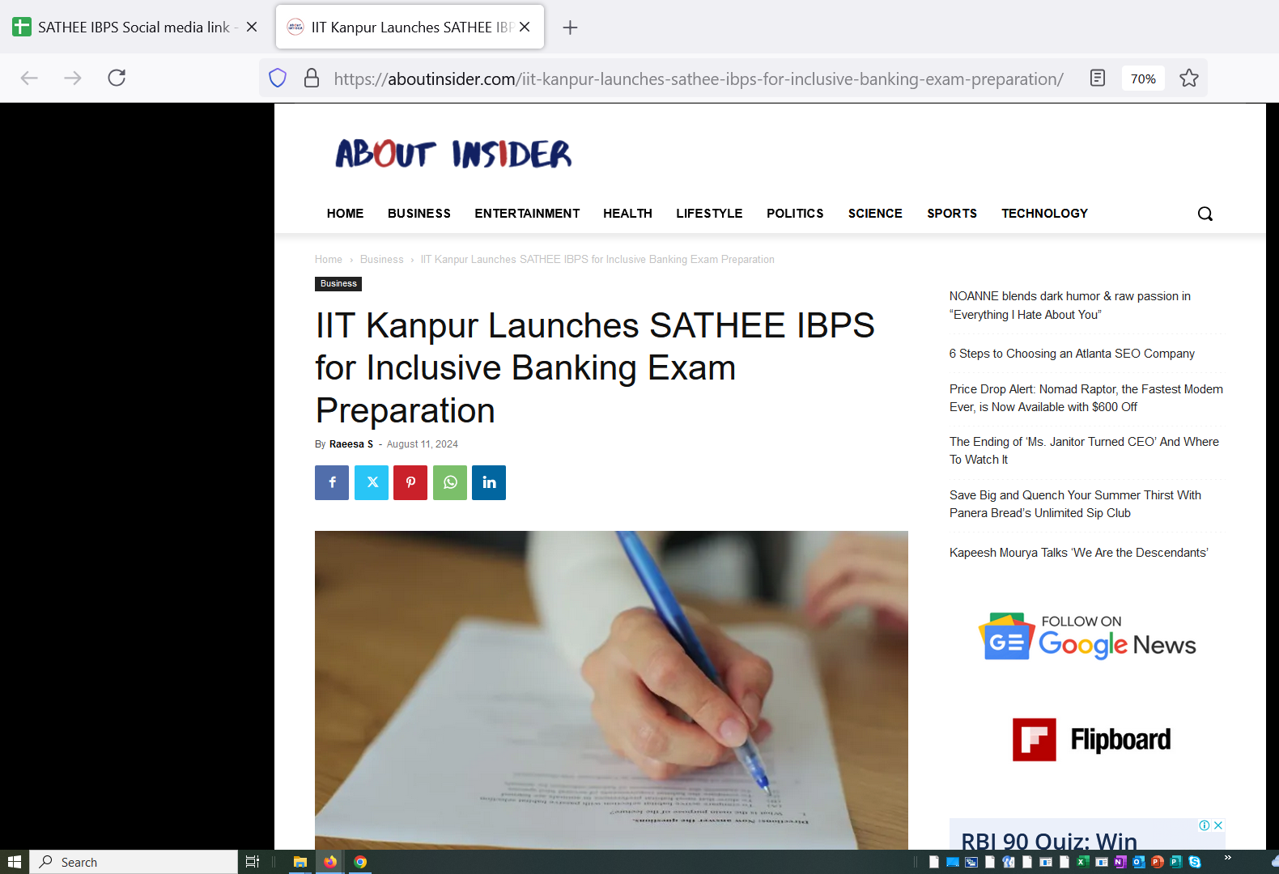Open the site search magnifier icon

(1205, 214)
